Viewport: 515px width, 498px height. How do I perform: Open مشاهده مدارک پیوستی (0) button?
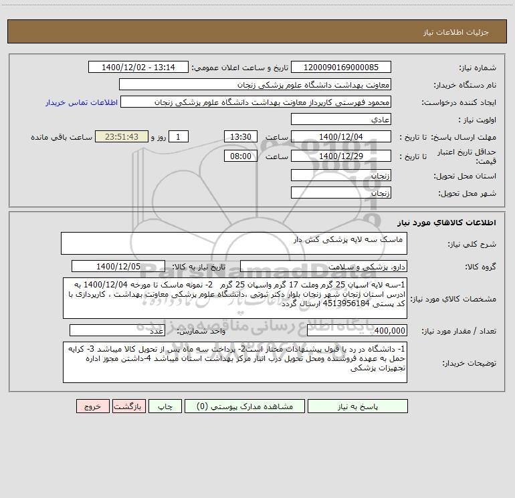(245, 406)
